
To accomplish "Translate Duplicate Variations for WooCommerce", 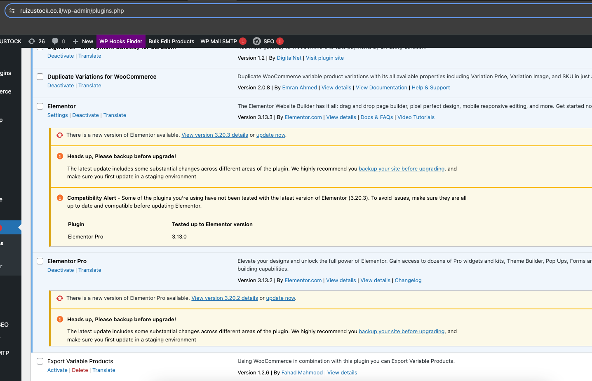I will click(x=90, y=86).
